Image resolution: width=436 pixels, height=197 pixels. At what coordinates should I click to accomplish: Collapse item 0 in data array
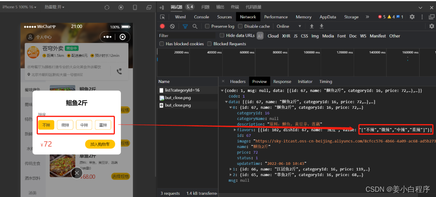(x=231, y=108)
